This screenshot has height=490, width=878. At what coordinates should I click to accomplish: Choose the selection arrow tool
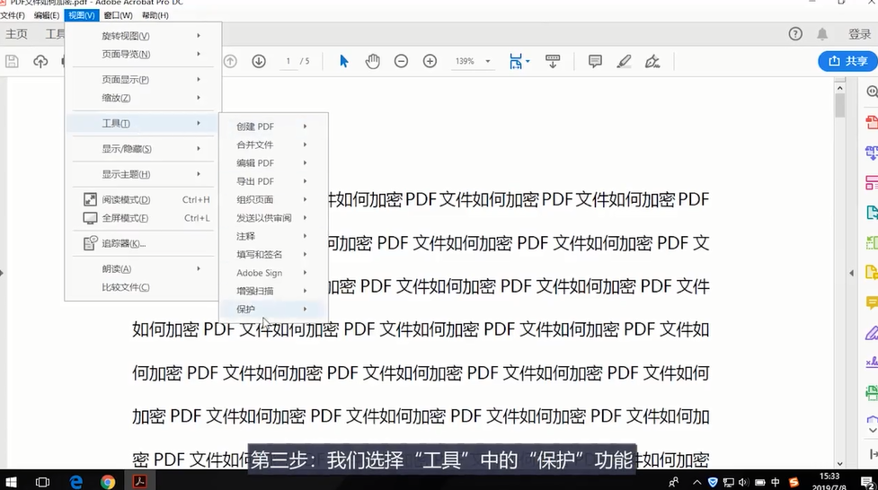pyautogui.click(x=344, y=61)
